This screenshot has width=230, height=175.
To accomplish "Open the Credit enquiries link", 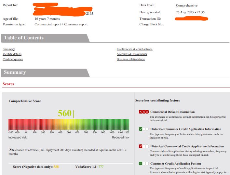I will [x=13, y=59].
